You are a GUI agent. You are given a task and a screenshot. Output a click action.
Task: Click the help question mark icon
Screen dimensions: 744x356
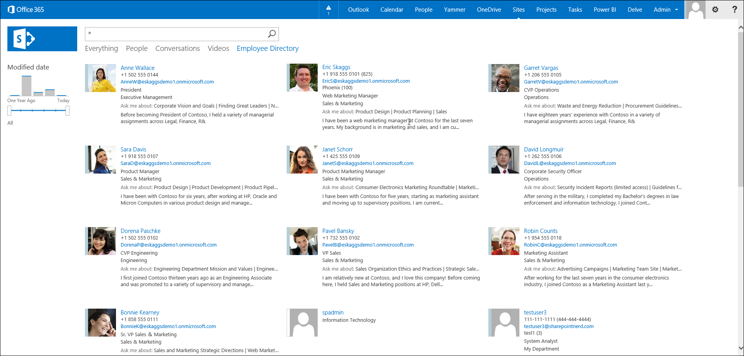pyautogui.click(x=734, y=9)
